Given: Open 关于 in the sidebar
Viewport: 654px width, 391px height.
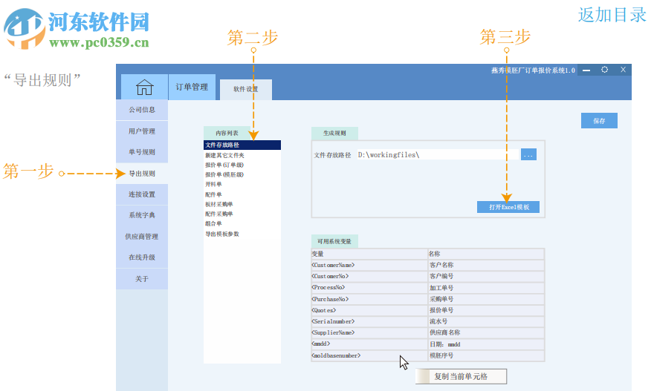Looking at the screenshot, I should tap(142, 278).
